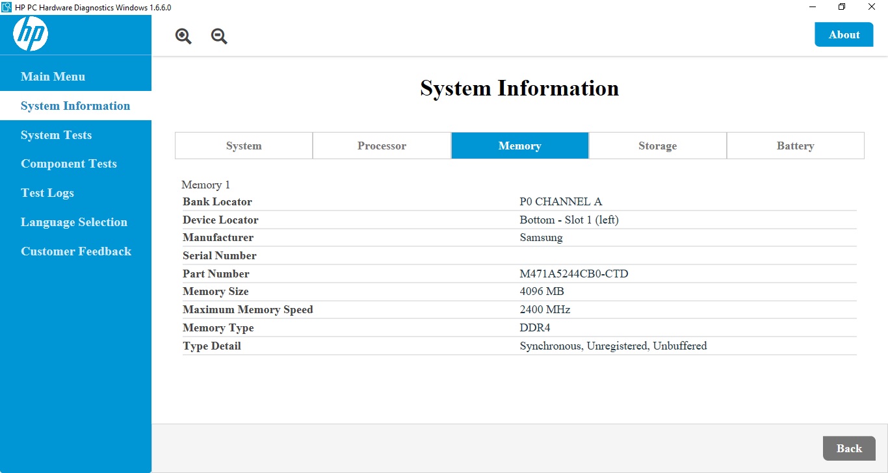Click the HP logo in sidebar
Screen dimensions: 888x473
[31, 34]
